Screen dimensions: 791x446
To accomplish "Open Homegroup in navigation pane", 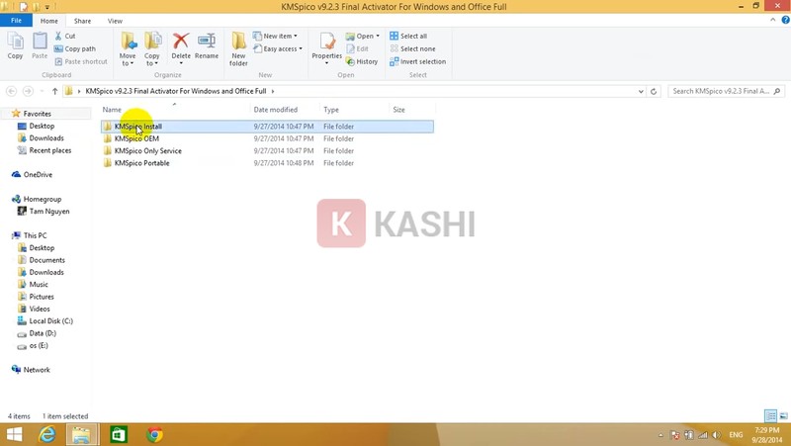I will point(42,200).
